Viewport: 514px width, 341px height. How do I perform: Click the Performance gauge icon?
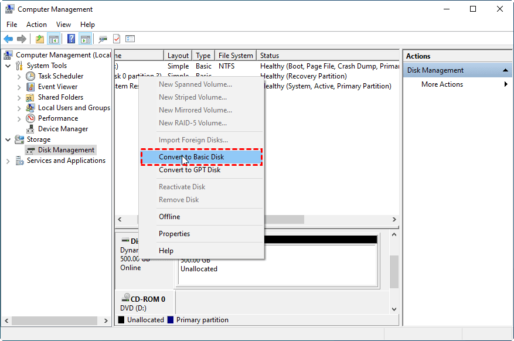30,118
